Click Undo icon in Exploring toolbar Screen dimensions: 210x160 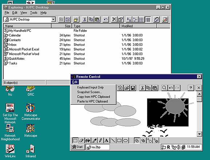106,19
